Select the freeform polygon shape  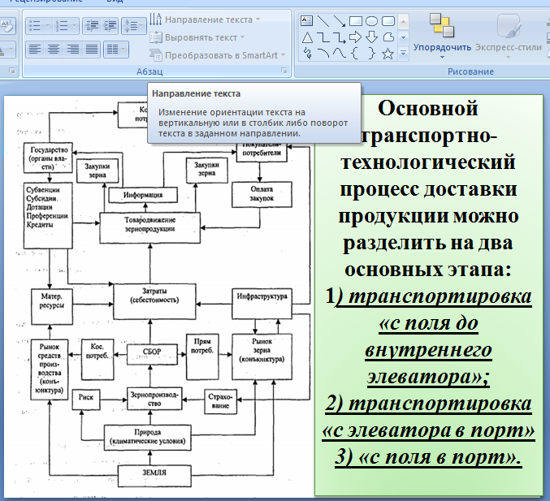click(388, 37)
